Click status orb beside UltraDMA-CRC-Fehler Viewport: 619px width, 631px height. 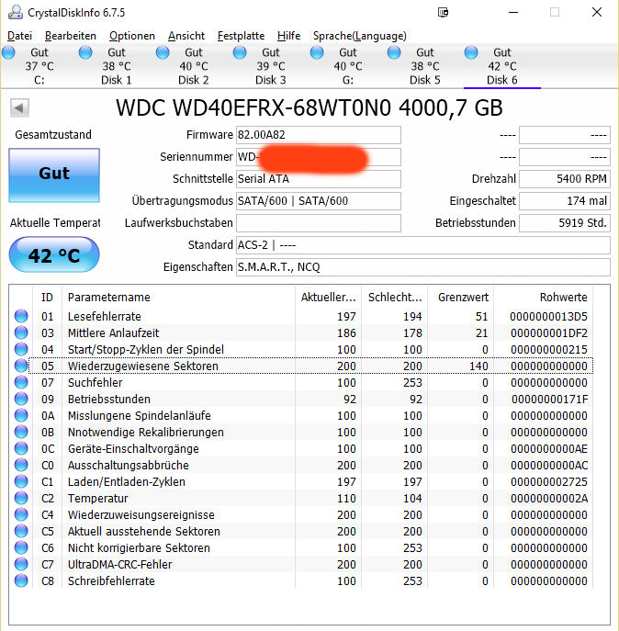click(x=21, y=564)
